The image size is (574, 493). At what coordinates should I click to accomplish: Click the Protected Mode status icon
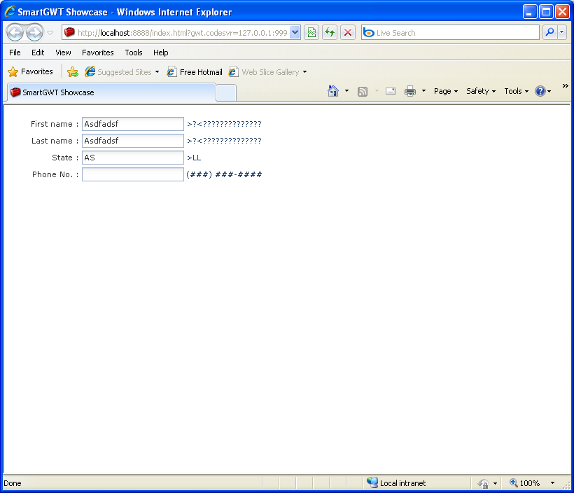coord(483,483)
